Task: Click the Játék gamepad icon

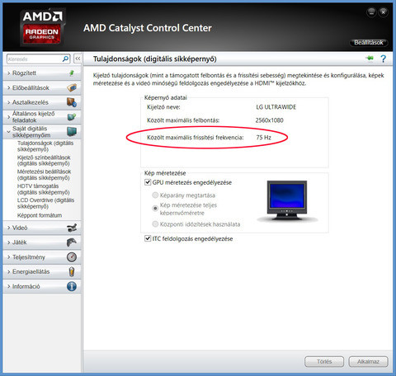Action: [72, 242]
